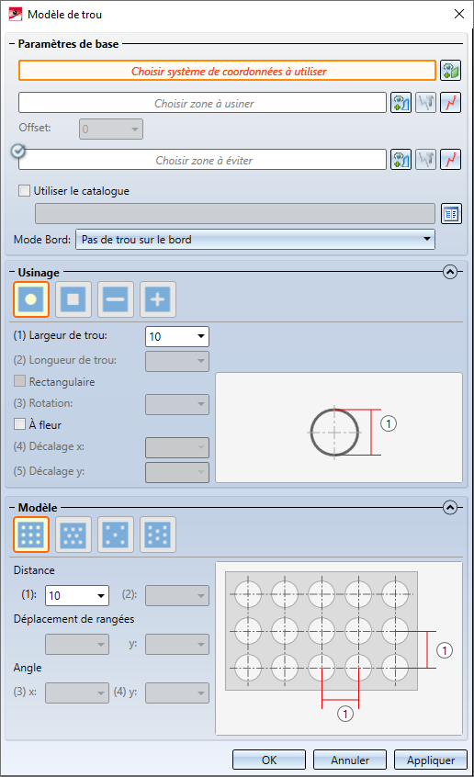474x777 pixels.
Task: Check the À fleur option
Action: 20,424
